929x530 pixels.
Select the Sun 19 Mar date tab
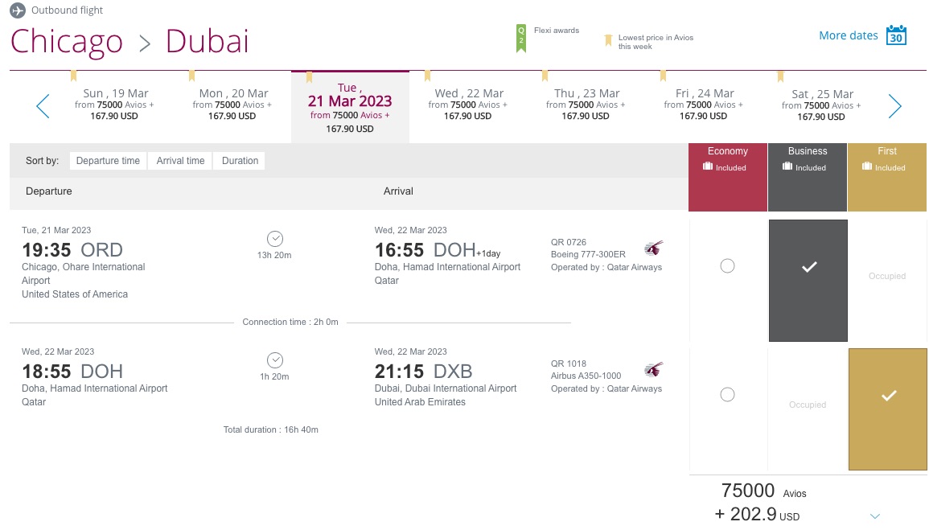tap(115, 105)
